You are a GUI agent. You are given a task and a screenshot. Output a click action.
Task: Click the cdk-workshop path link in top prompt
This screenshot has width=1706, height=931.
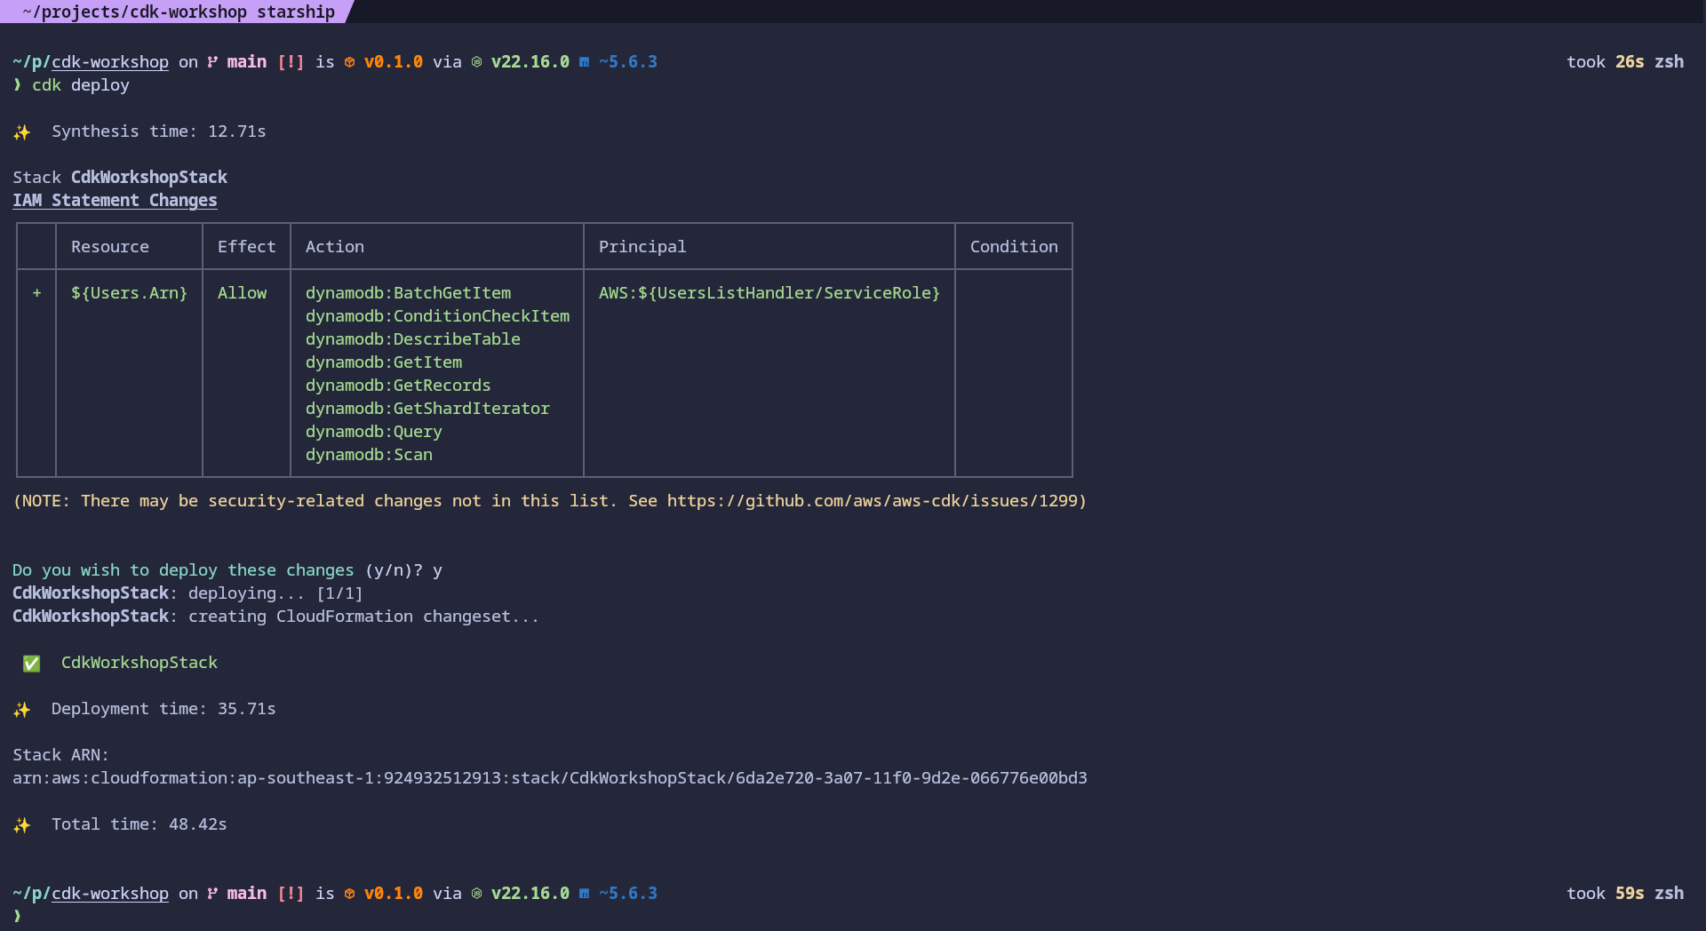point(110,62)
